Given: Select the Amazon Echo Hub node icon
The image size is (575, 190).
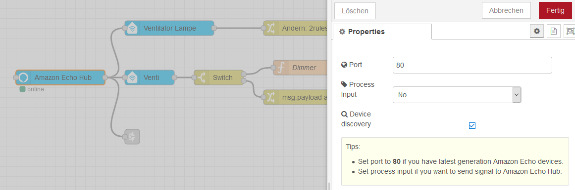Looking at the screenshot, I should (x=23, y=77).
